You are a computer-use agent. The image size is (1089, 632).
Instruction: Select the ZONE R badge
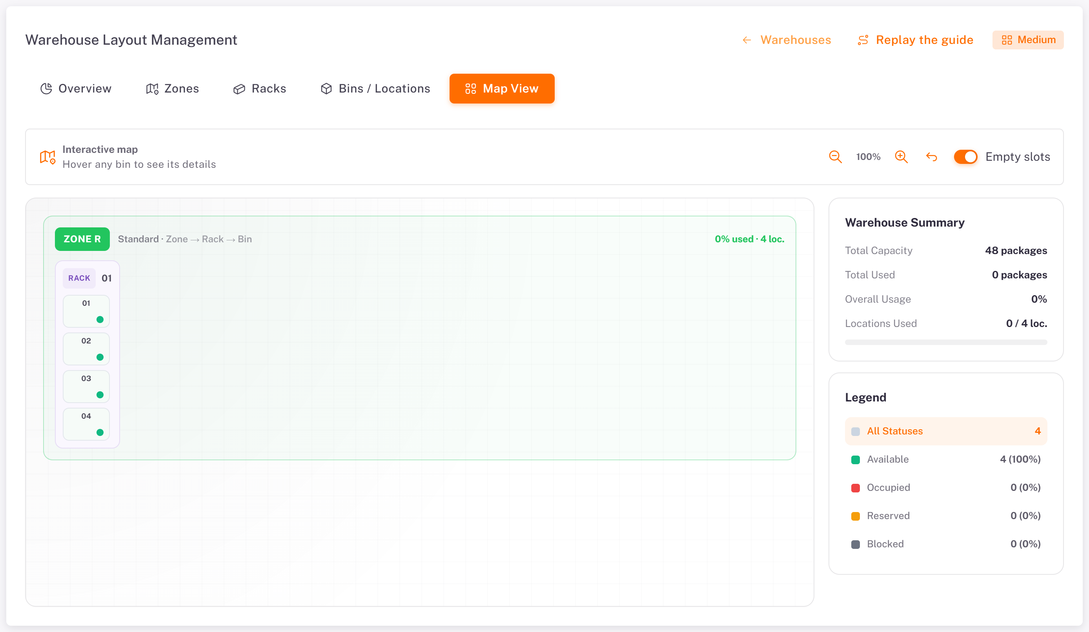82,239
